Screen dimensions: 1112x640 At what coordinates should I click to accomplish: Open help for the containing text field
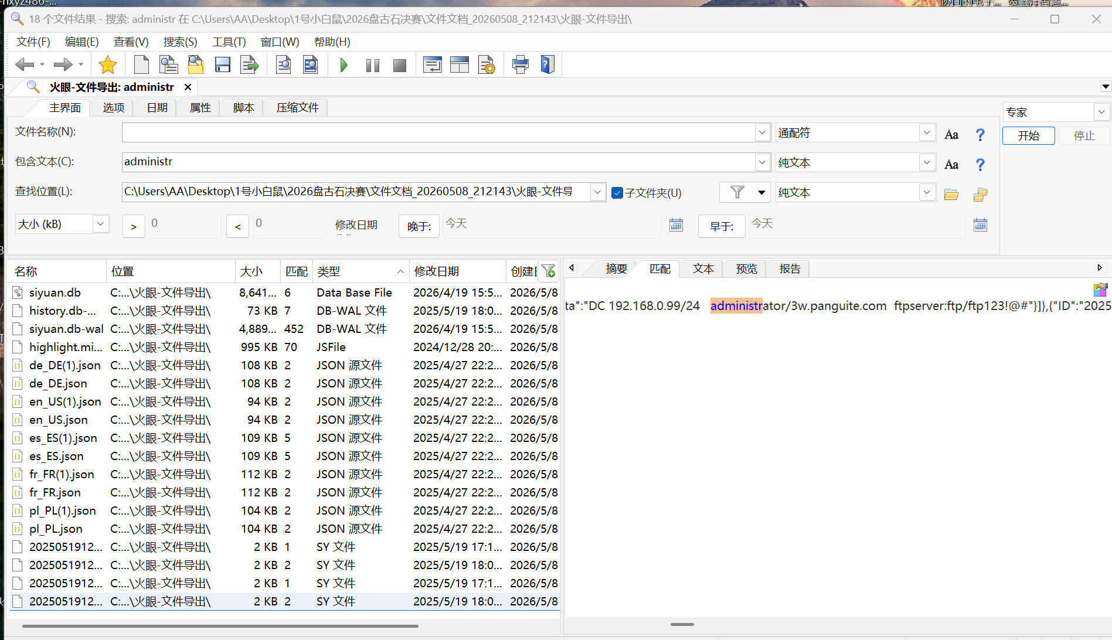click(980, 165)
